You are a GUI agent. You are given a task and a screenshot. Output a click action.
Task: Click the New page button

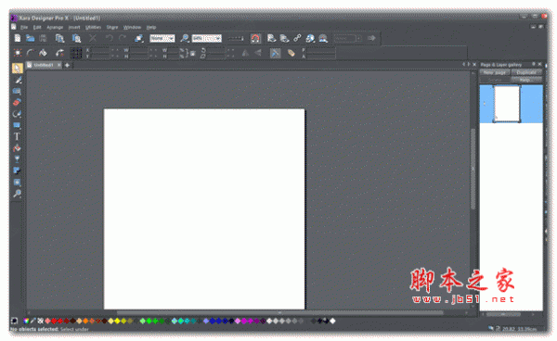495,72
